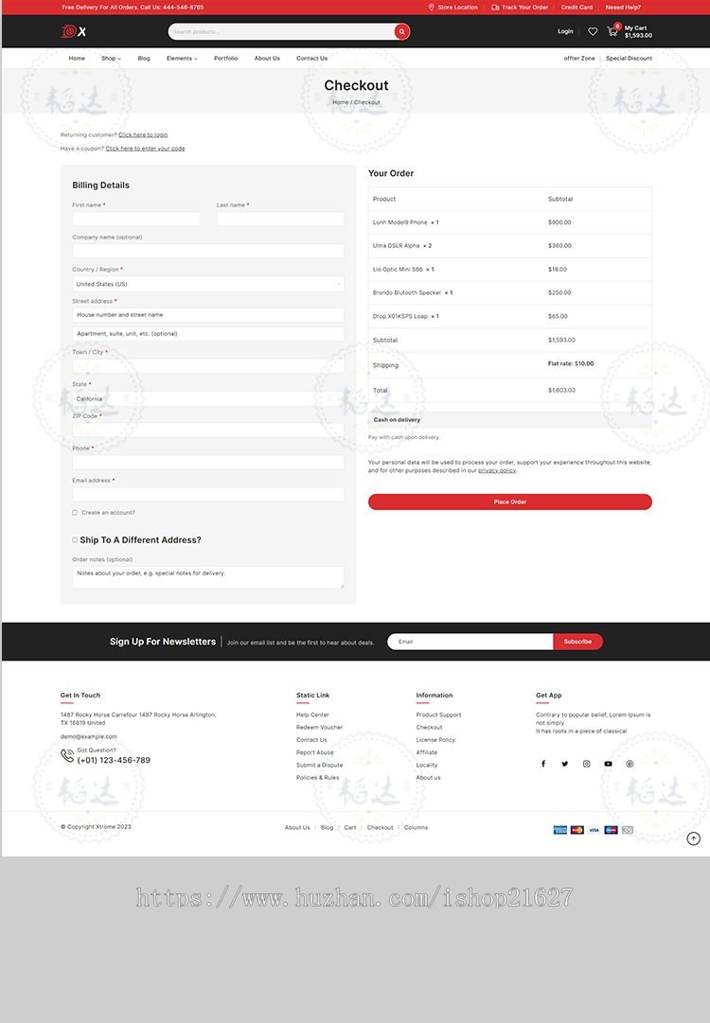
Task: Open the Portfolio menu item
Action: [x=226, y=58]
